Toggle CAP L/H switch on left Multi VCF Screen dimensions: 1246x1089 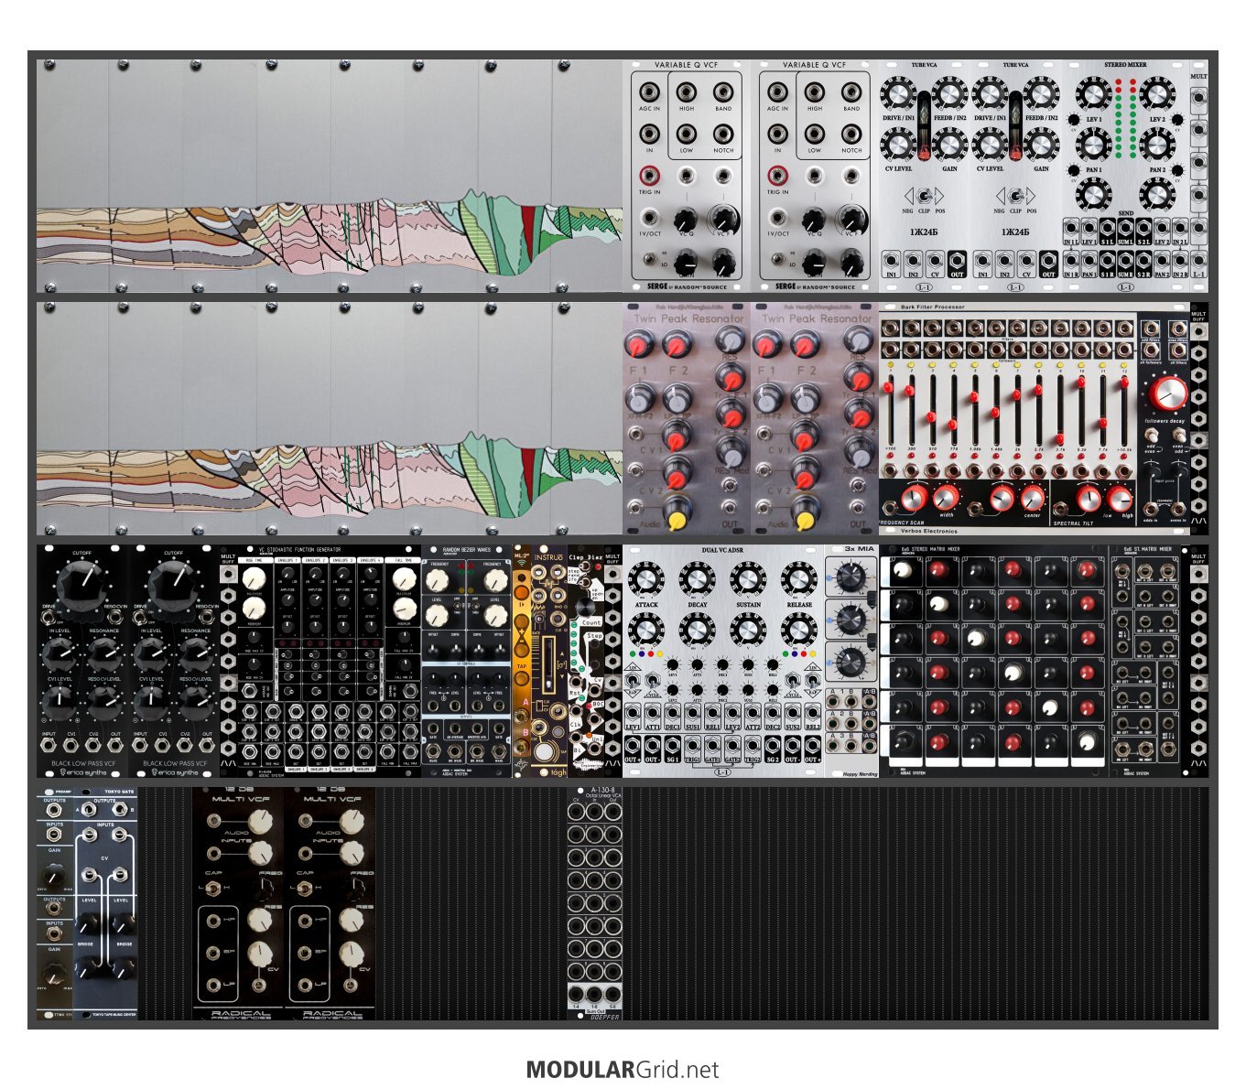pos(215,889)
